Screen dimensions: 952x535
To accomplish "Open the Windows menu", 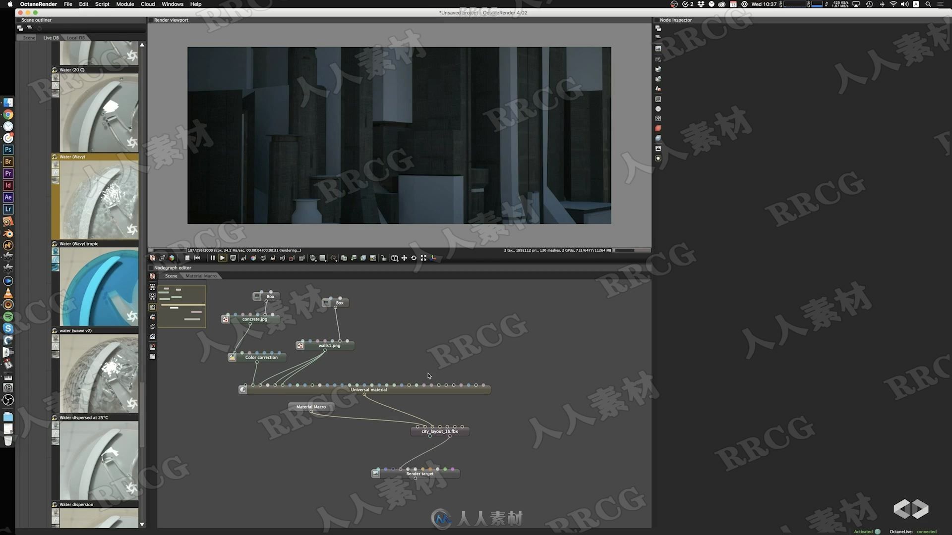I will pyautogui.click(x=173, y=4).
